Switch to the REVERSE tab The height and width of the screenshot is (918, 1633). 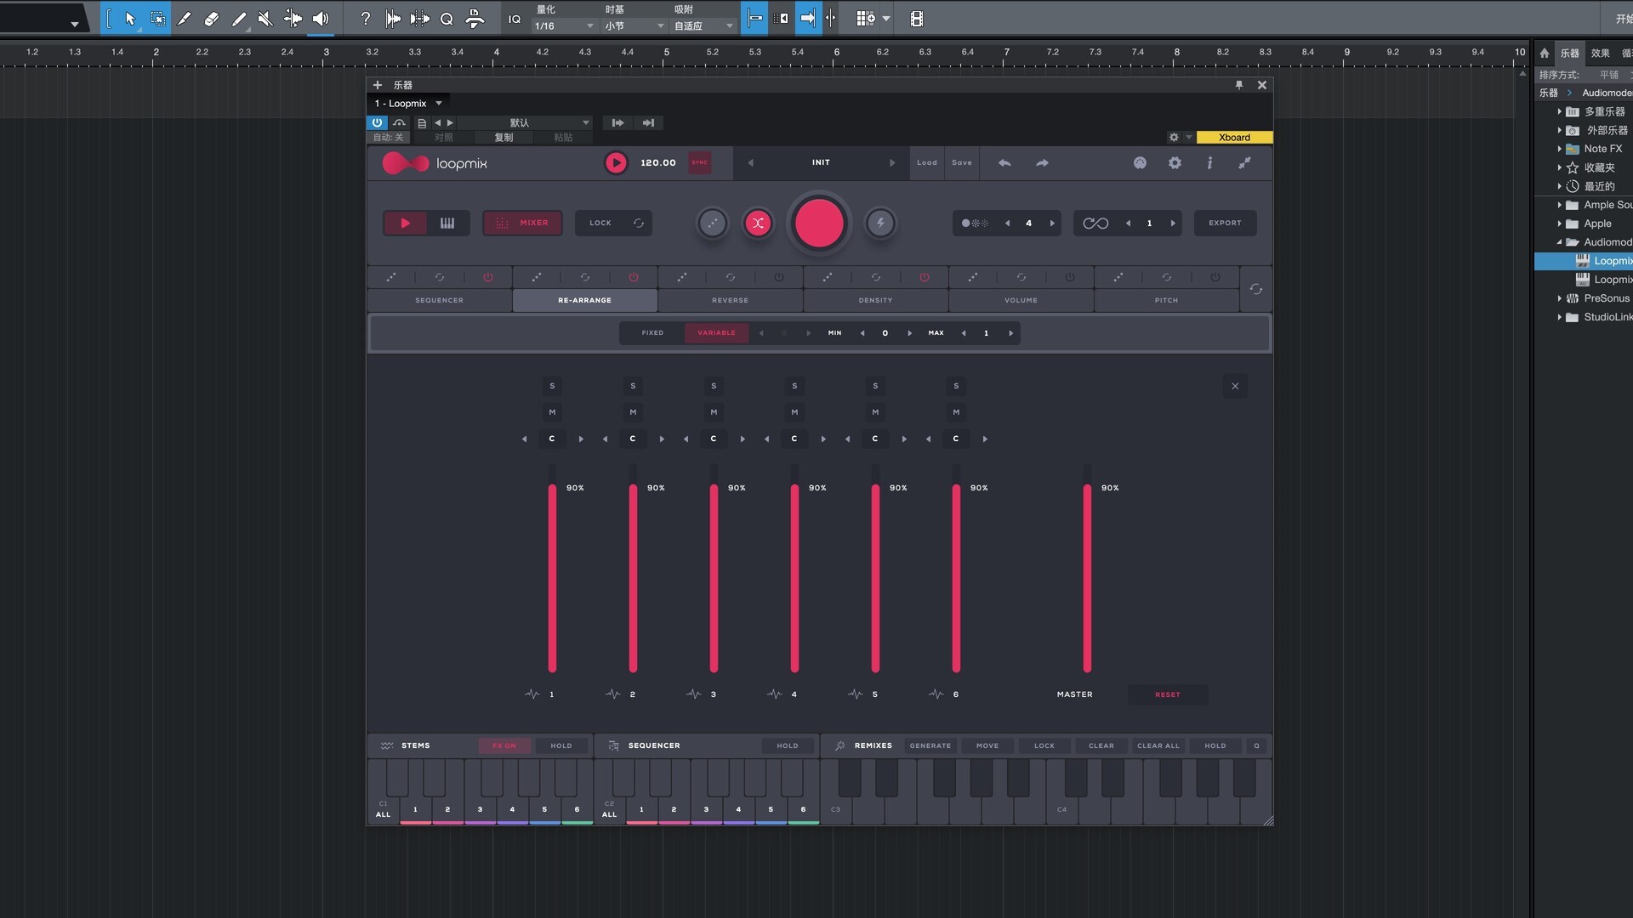click(730, 300)
